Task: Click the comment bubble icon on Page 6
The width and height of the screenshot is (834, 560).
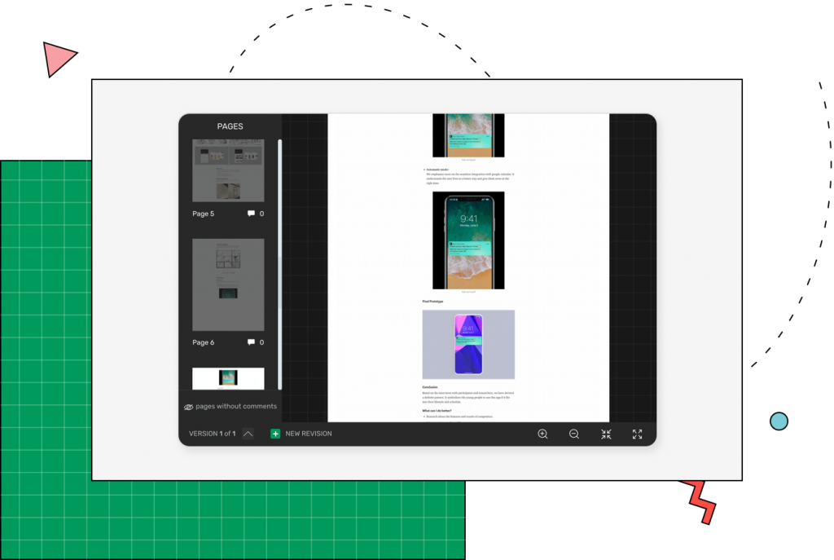Action: [251, 342]
